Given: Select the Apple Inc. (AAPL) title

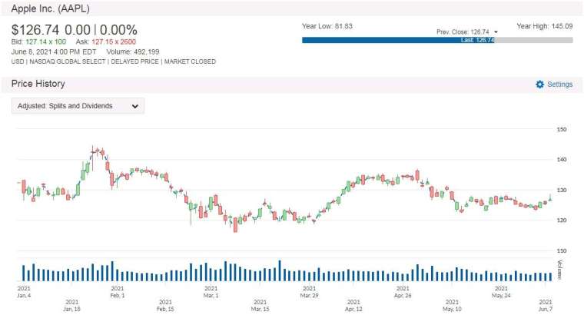Looking at the screenshot, I should click(x=50, y=8).
